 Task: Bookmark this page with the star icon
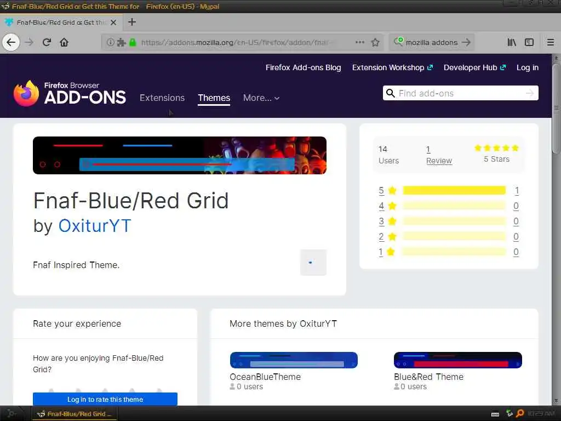(x=375, y=42)
